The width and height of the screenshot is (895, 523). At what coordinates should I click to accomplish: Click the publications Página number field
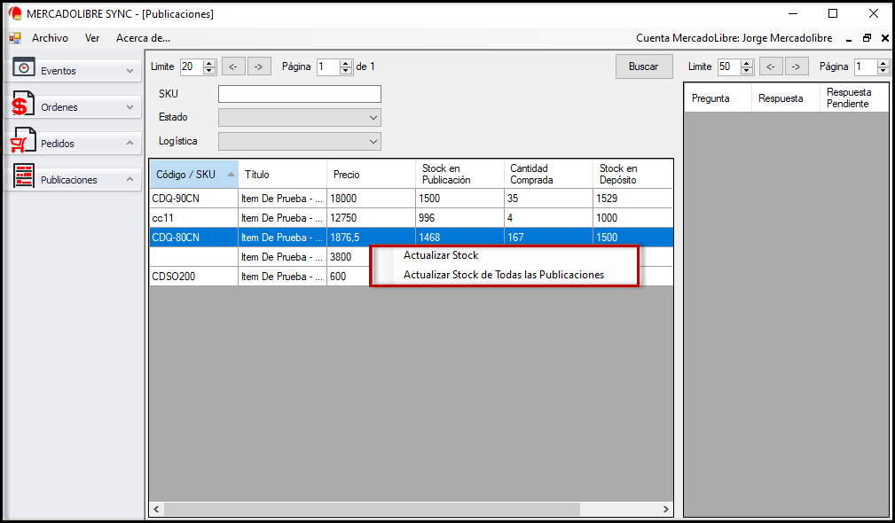point(329,66)
